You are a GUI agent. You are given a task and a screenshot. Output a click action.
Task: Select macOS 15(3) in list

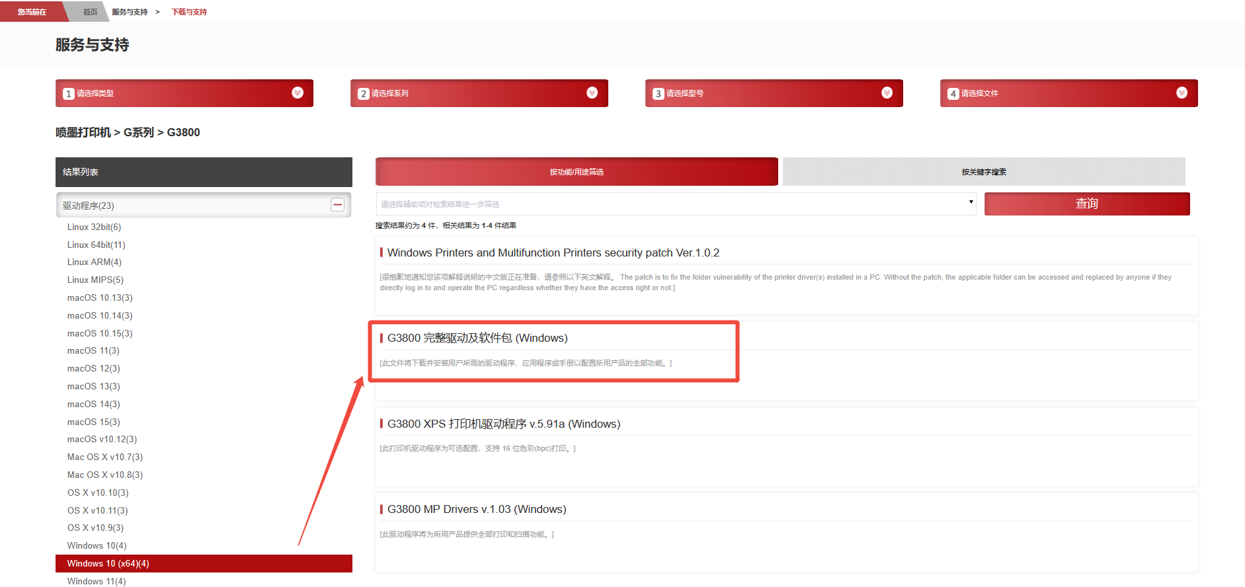coord(93,422)
